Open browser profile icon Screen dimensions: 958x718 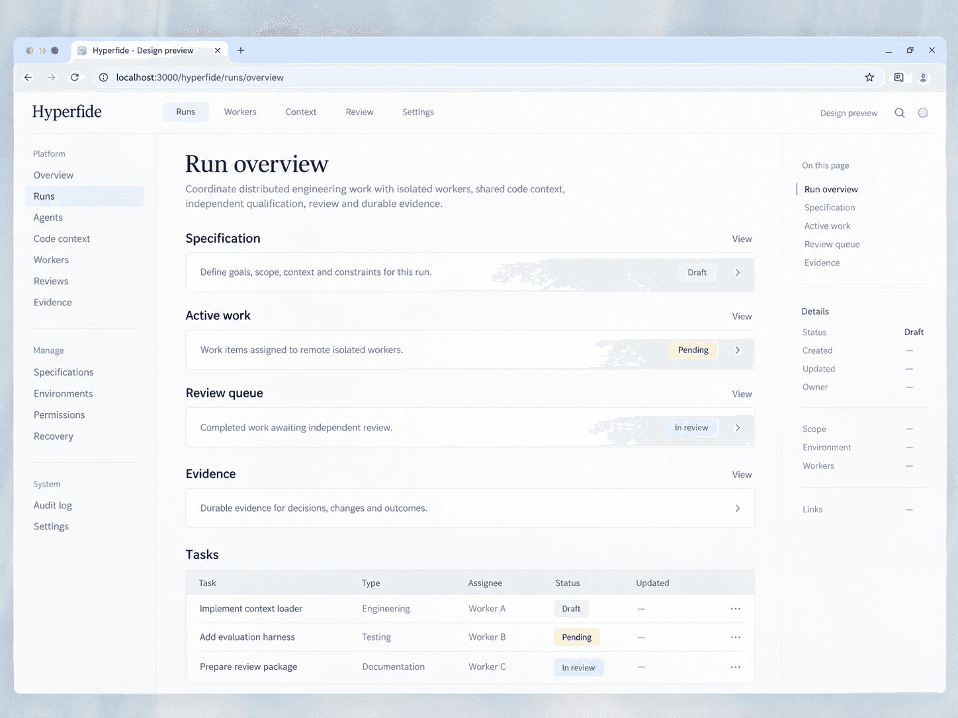[x=923, y=77]
